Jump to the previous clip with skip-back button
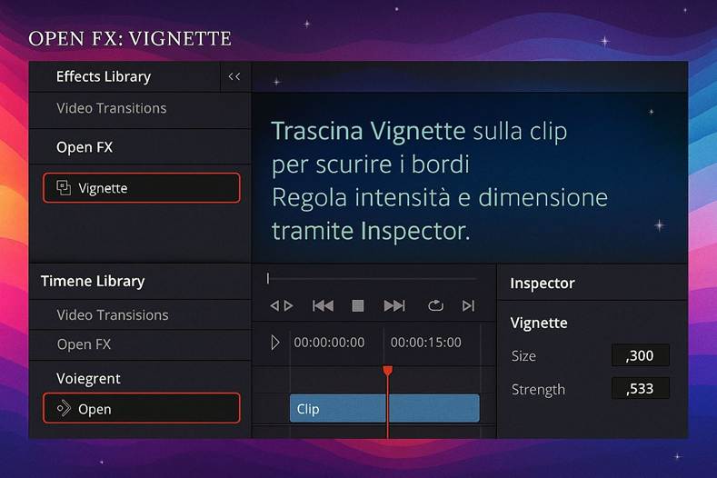The image size is (717, 478). pos(323,305)
